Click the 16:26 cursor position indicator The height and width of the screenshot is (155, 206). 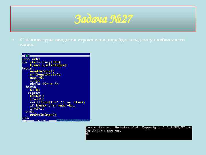tap(41, 121)
